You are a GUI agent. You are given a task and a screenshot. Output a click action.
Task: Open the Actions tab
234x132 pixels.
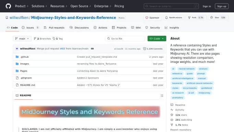[100, 28]
